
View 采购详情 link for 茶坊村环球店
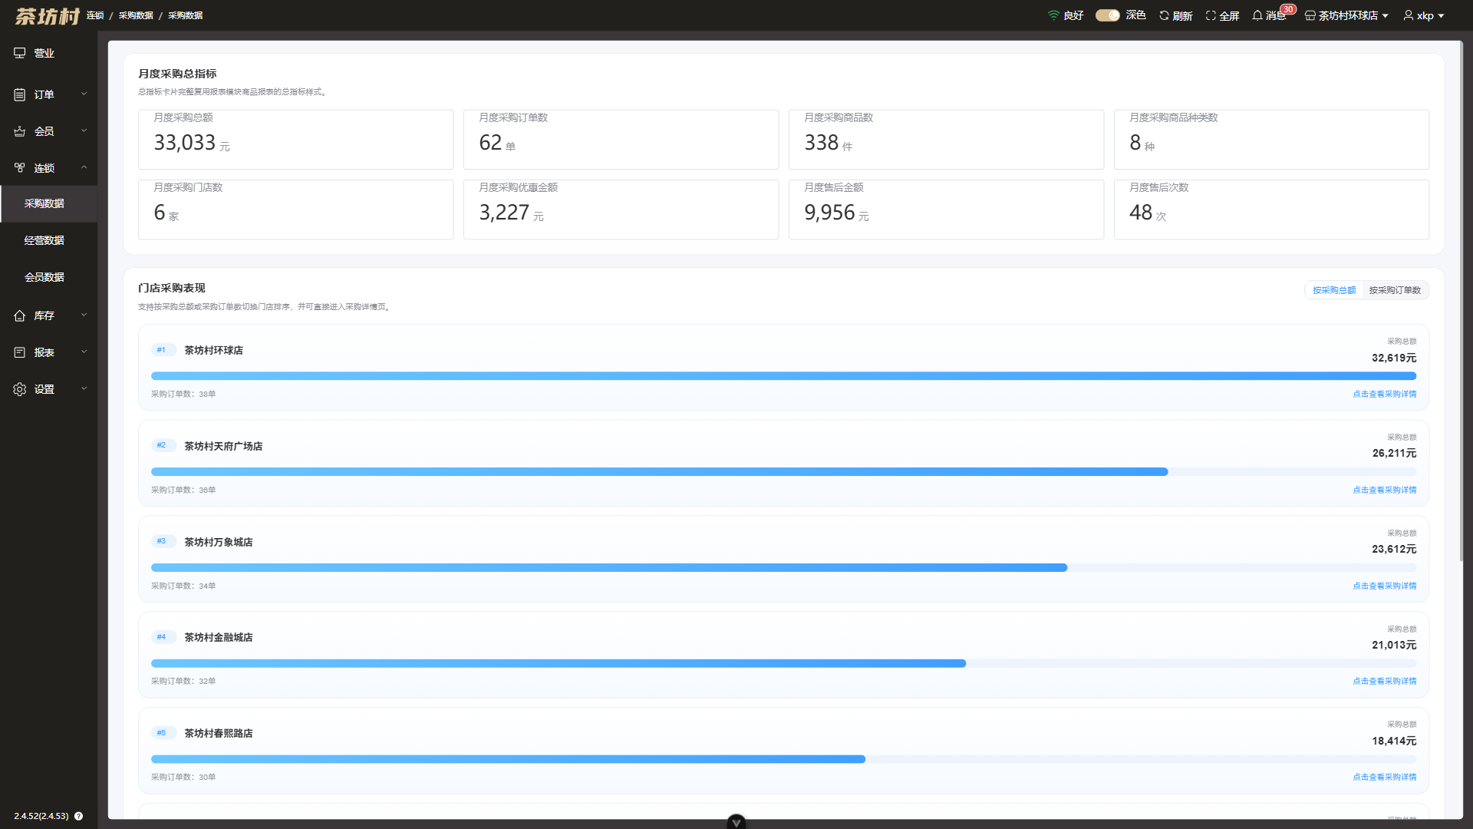1385,394
